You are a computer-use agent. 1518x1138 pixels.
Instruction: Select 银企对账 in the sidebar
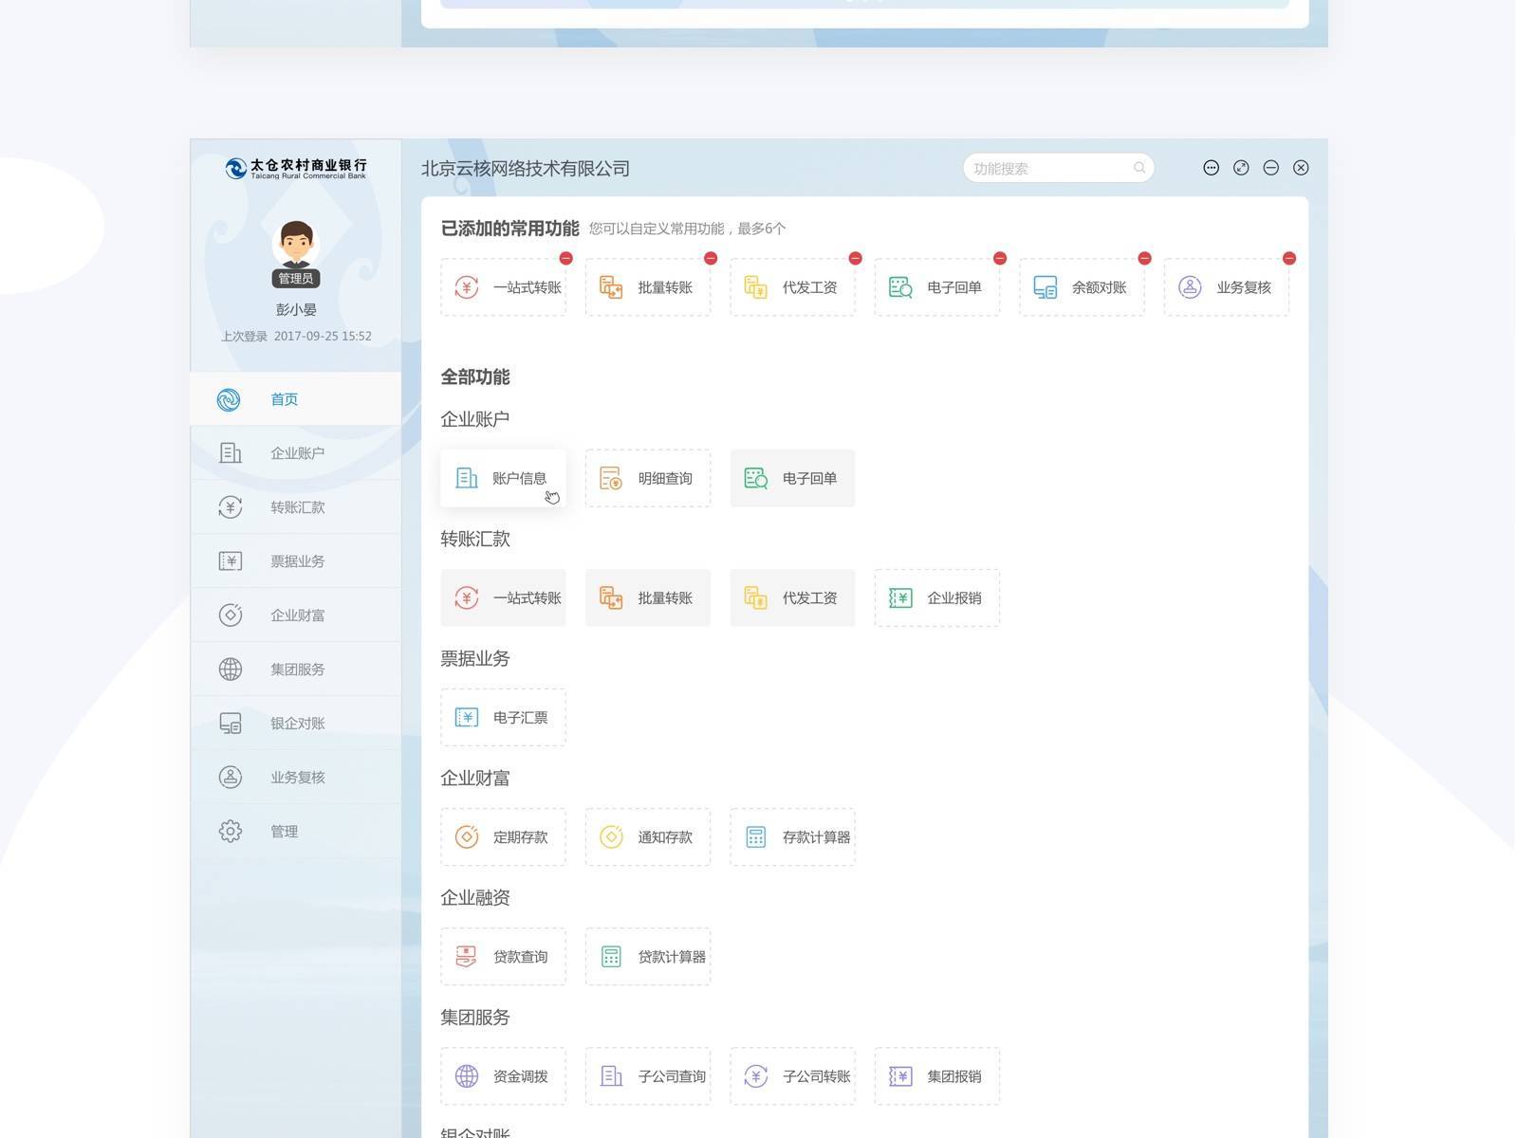click(x=295, y=724)
